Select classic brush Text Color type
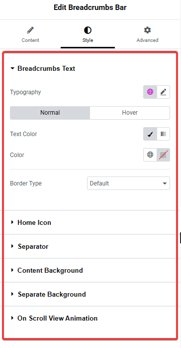This screenshot has height=348, width=181. click(150, 134)
